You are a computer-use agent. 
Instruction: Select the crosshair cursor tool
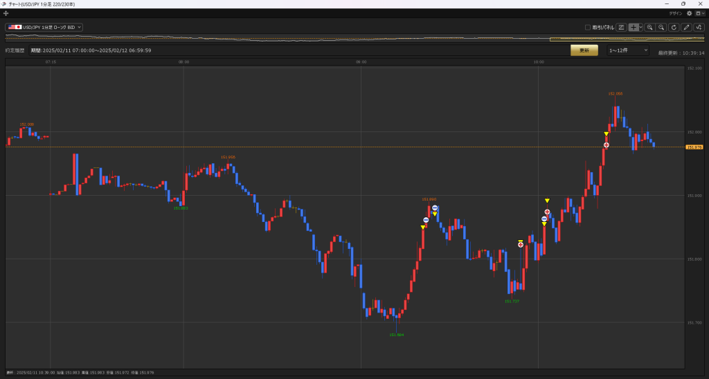pyautogui.click(x=633, y=27)
